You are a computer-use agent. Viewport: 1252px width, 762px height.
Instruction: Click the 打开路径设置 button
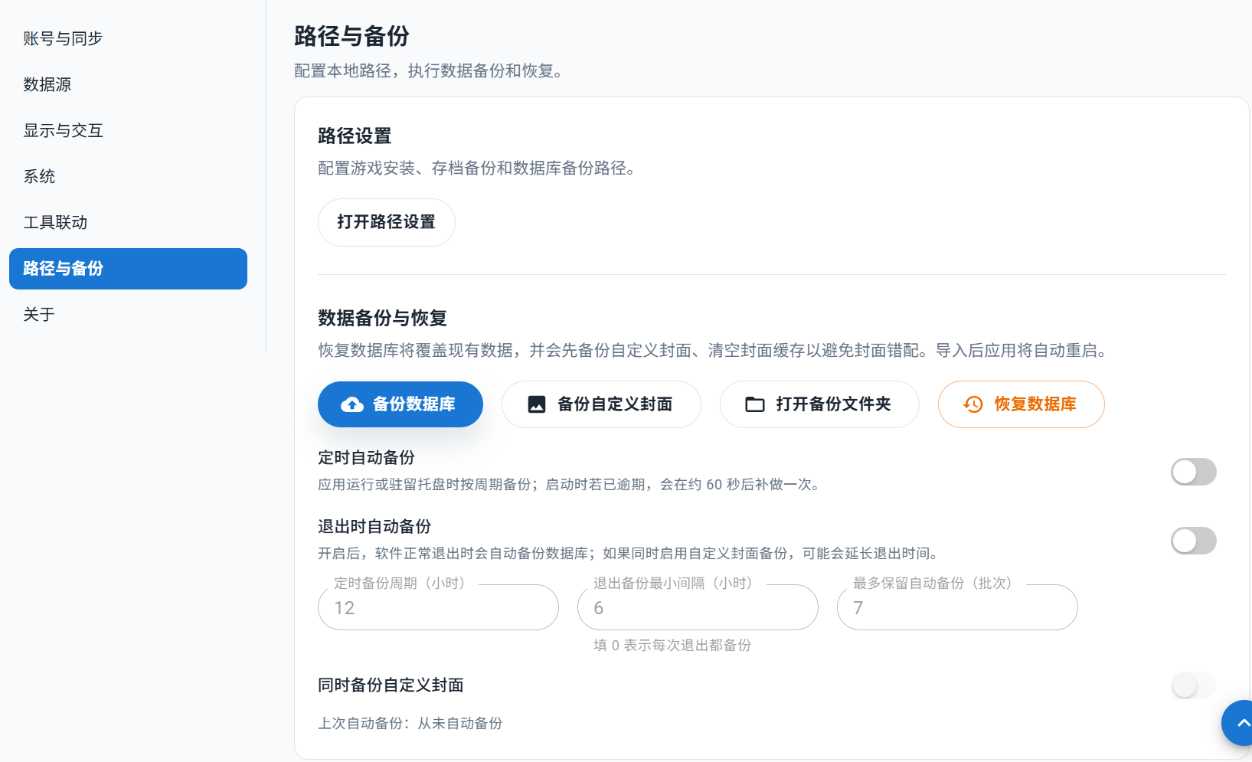(387, 222)
